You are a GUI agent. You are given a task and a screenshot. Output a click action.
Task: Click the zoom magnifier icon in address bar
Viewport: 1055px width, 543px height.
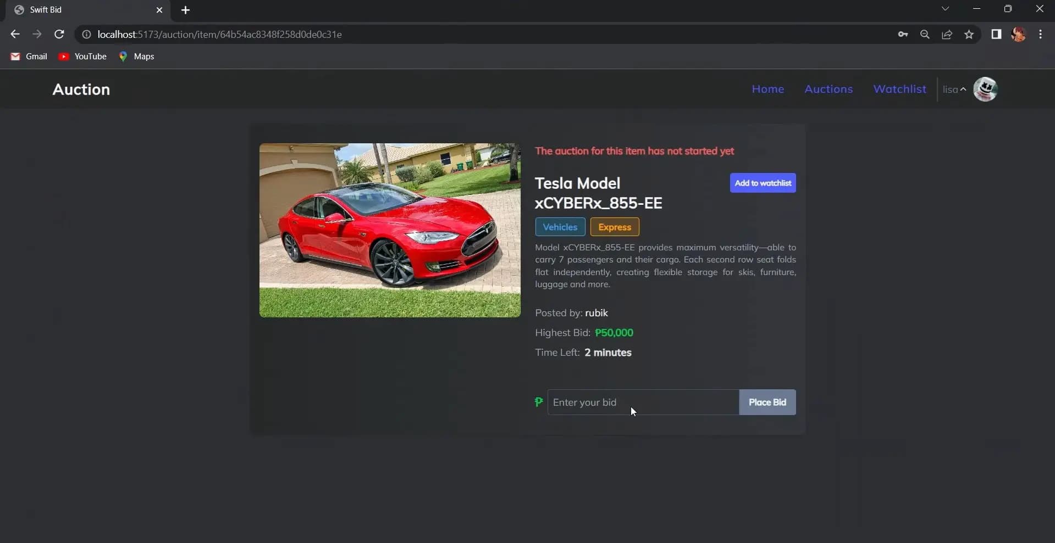(x=925, y=34)
